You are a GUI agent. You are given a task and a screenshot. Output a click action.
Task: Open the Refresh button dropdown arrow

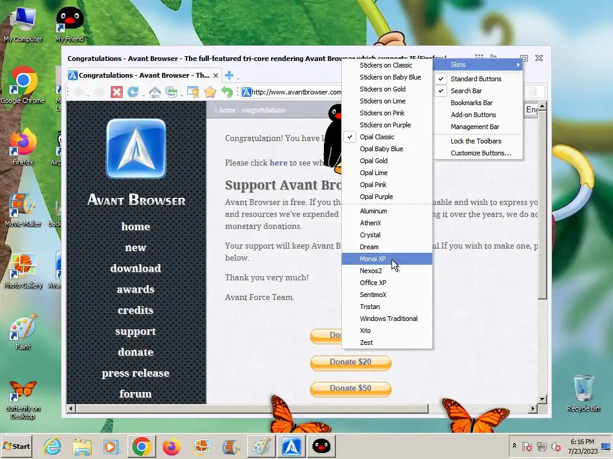coord(143,95)
